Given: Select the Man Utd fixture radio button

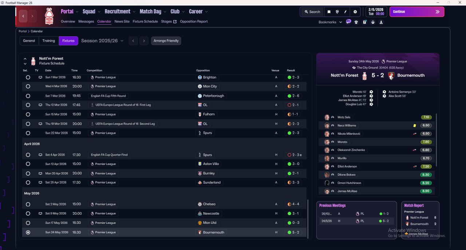Looking at the screenshot, I should (x=28, y=223).
